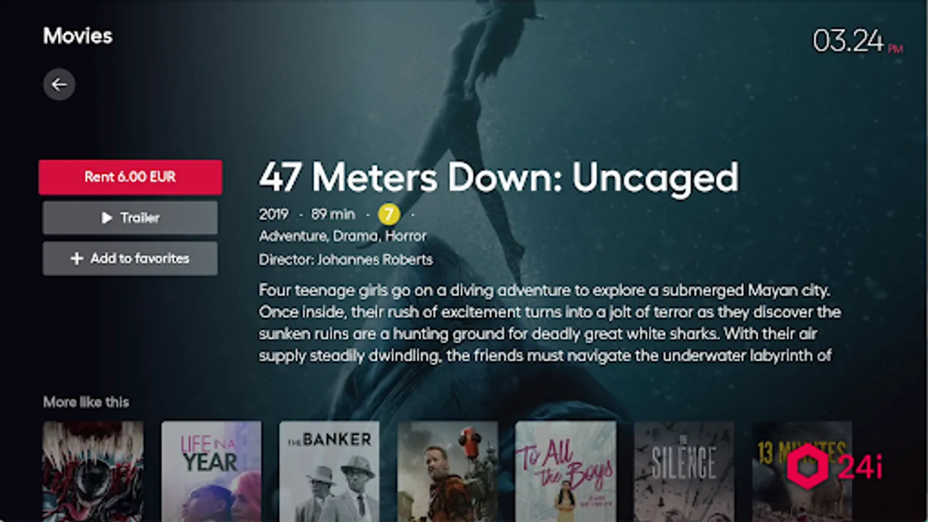Click the More like this heading
This screenshot has width=928, height=522.
86,402
